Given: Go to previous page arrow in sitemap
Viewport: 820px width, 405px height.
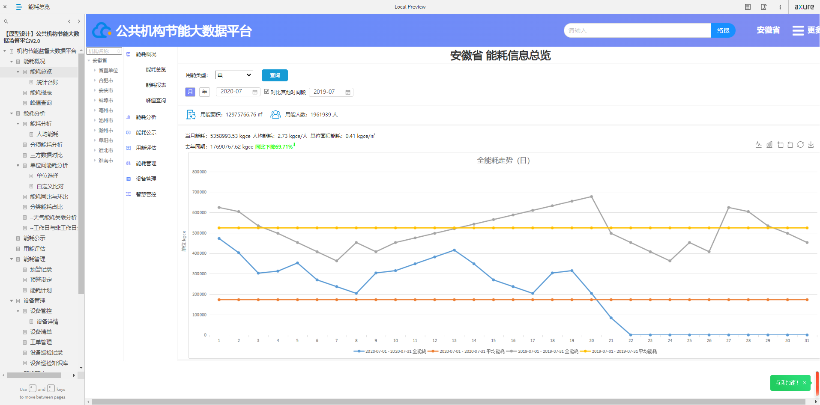Looking at the screenshot, I should pos(69,21).
